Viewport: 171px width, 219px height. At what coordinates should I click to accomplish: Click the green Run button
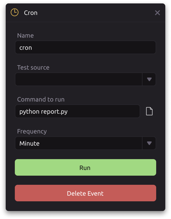[x=85, y=167]
